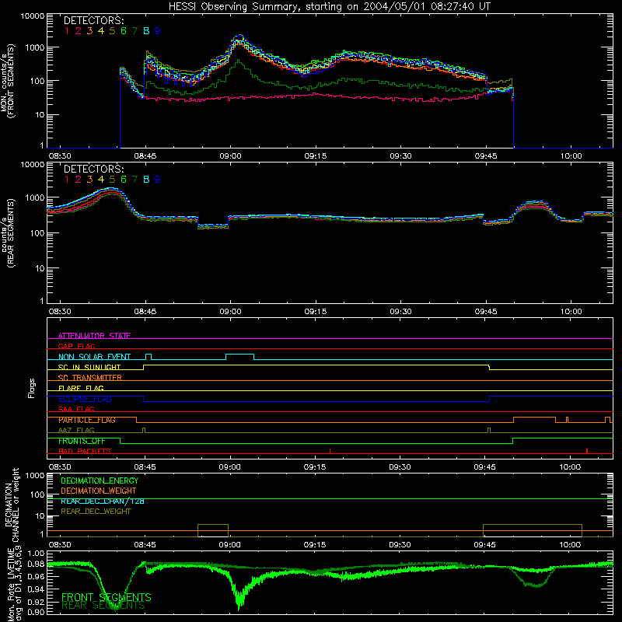Click the 10:00 tick label under rear segments panel
This screenshot has width=622, height=622.
[571, 312]
